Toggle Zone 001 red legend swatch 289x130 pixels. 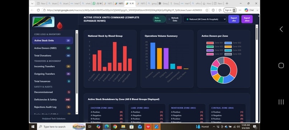click(x=210, y=43)
